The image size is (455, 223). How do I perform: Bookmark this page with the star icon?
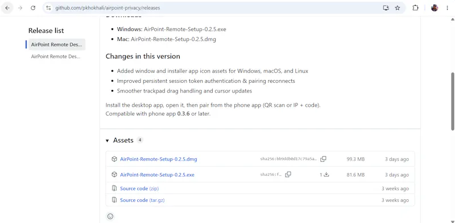pyautogui.click(x=398, y=8)
